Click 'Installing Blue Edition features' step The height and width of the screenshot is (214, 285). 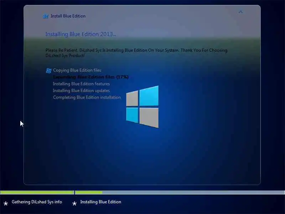pos(82,84)
